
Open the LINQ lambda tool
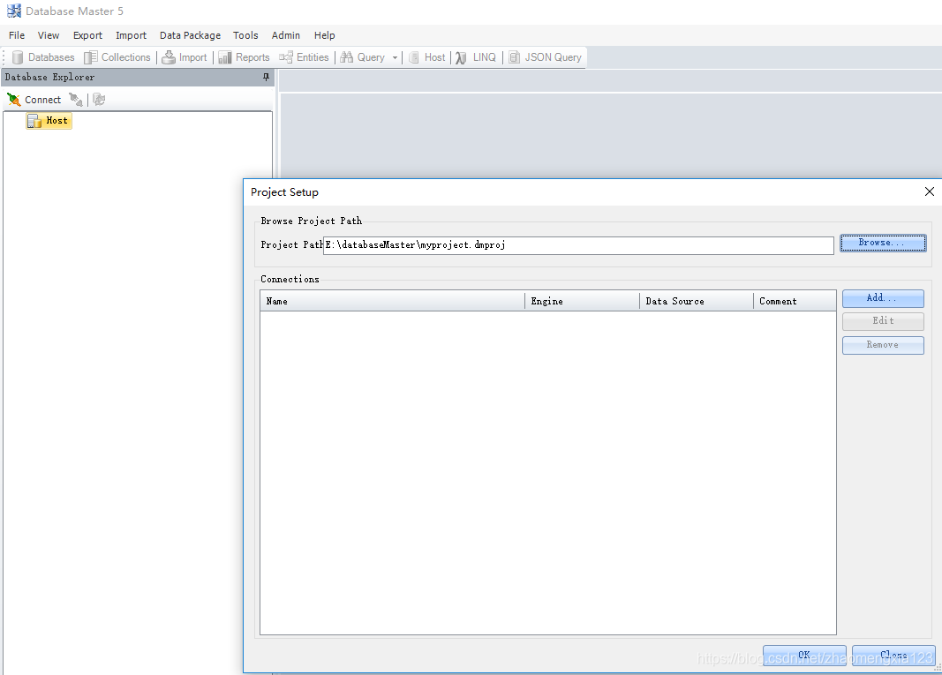(476, 57)
